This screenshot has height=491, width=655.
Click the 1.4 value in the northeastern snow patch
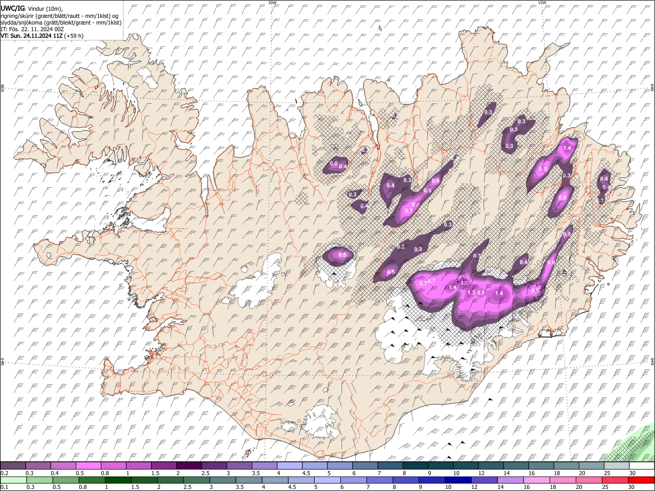click(x=566, y=148)
